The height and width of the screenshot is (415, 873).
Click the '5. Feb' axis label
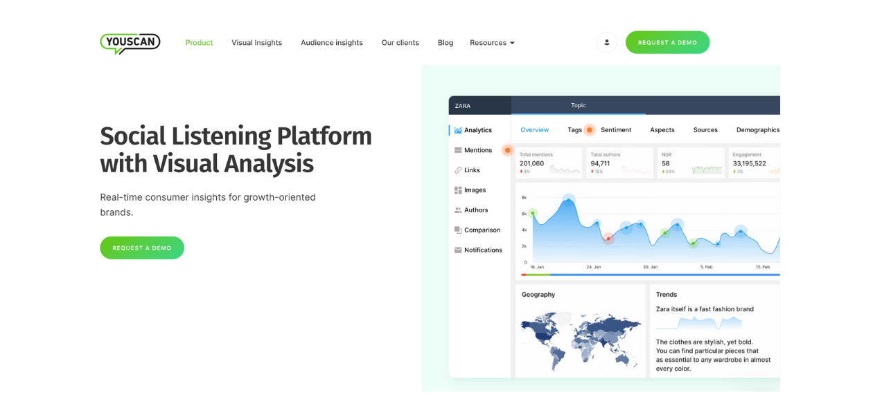click(707, 267)
